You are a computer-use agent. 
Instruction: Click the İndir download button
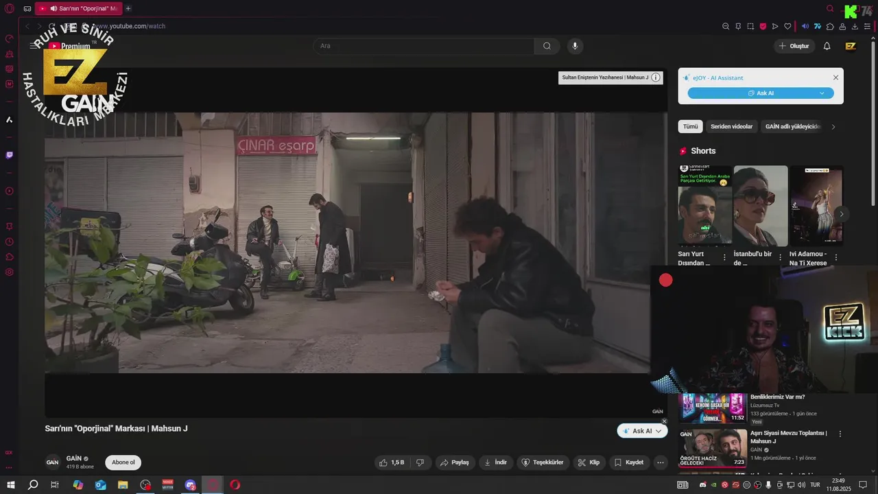[495, 462]
